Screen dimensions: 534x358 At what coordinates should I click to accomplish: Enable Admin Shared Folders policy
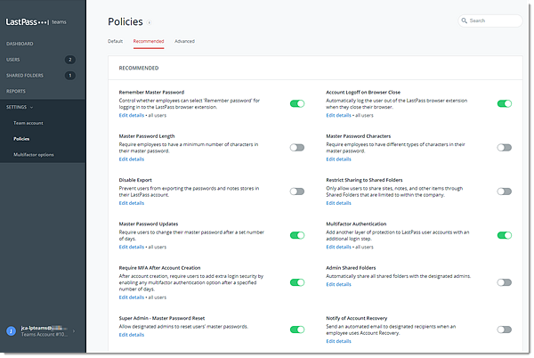pyautogui.click(x=505, y=282)
